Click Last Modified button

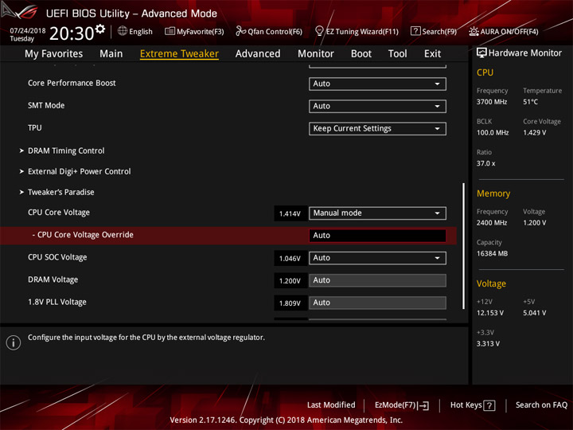click(331, 405)
